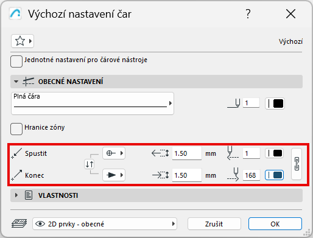Open the favorites star menu
Viewport: 313px width, 238px height.
(23, 41)
